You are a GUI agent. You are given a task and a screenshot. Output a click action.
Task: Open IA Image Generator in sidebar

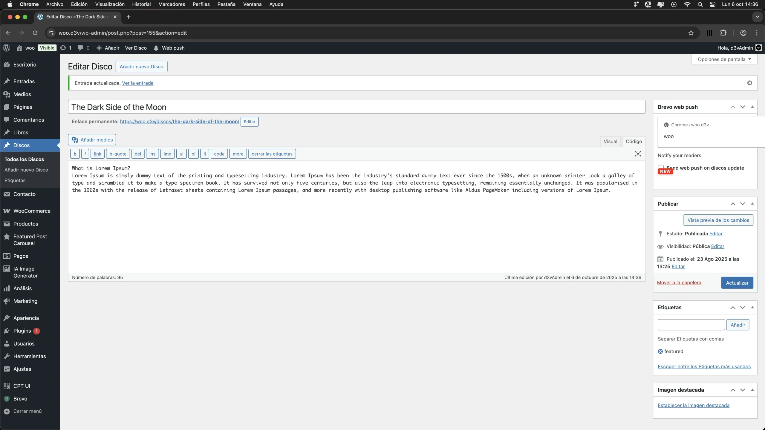tap(25, 272)
